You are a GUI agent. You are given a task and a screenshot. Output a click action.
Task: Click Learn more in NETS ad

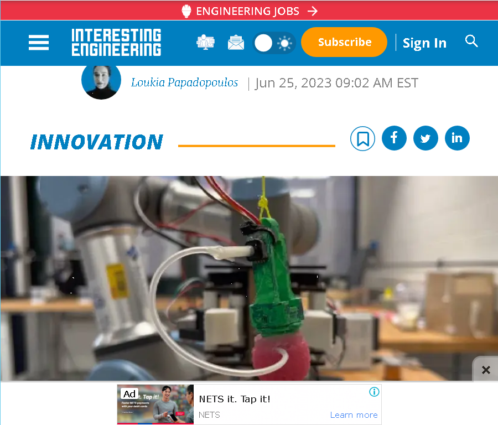354,415
